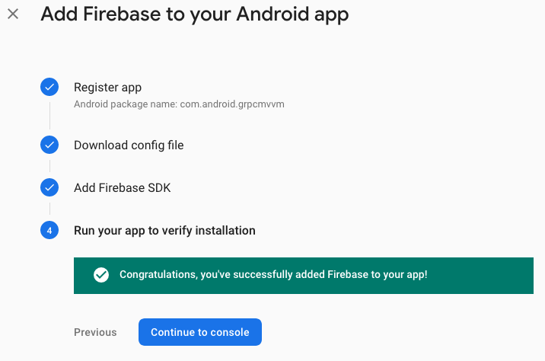The height and width of the screenshot is (361, 545).
Task: Click the white checkmark in the success banner
Action: pyautogui.click(x=101, y=275)
